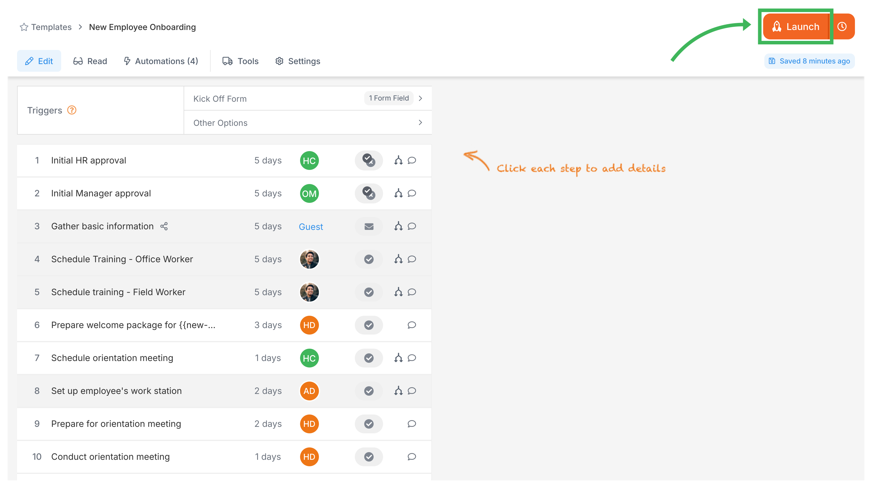Navigate back via Templates breadcrumb link
The height and width of the screenshot is (488, 872).
(x=51, y=27)
